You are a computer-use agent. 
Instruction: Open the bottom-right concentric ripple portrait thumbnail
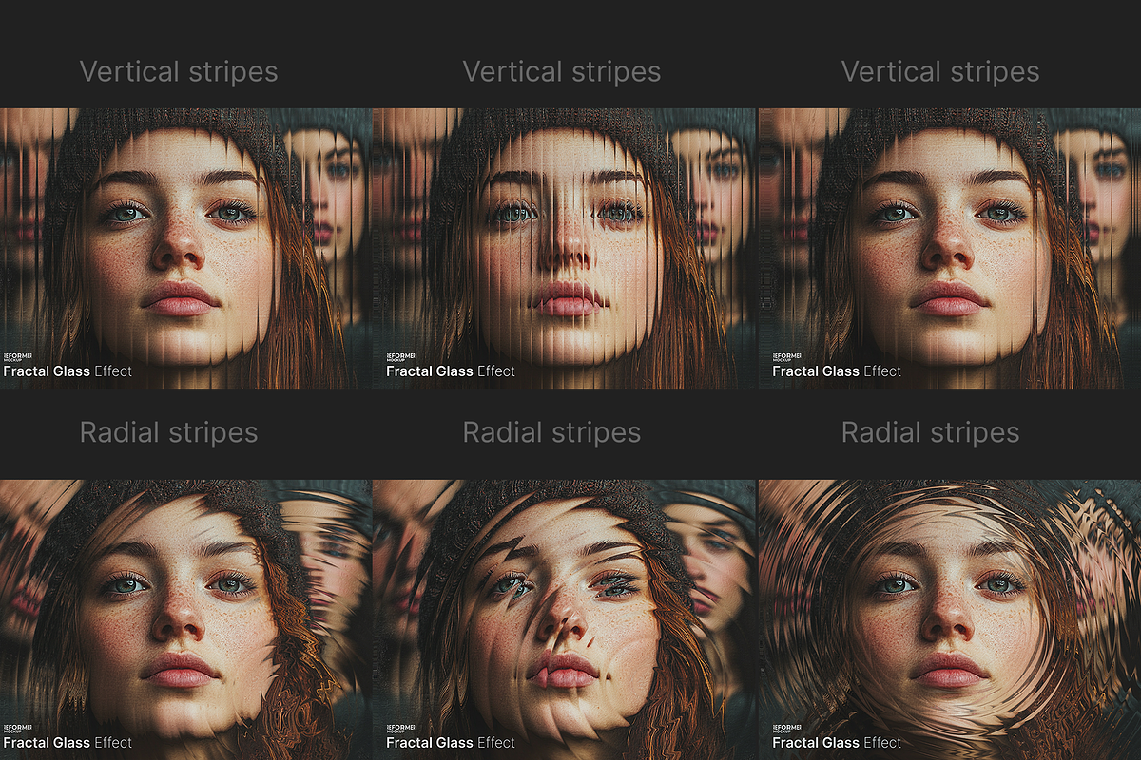[x=950, y=619]
